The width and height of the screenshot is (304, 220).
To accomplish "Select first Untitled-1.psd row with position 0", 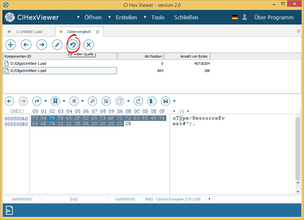I will (107, 63).
